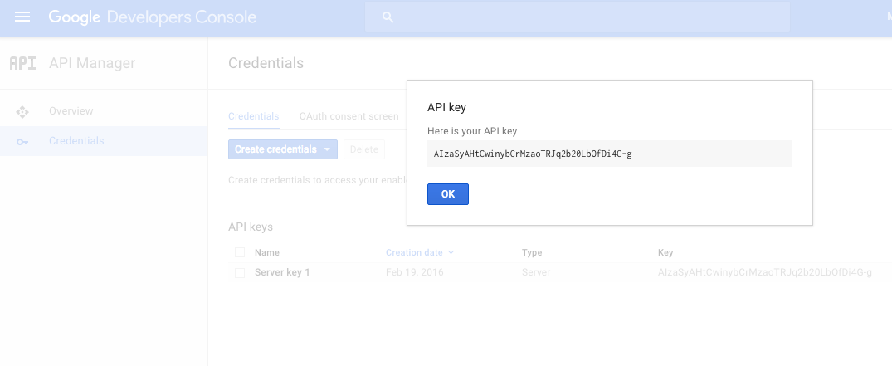Click the Server type cell

[x=536, y=272]
